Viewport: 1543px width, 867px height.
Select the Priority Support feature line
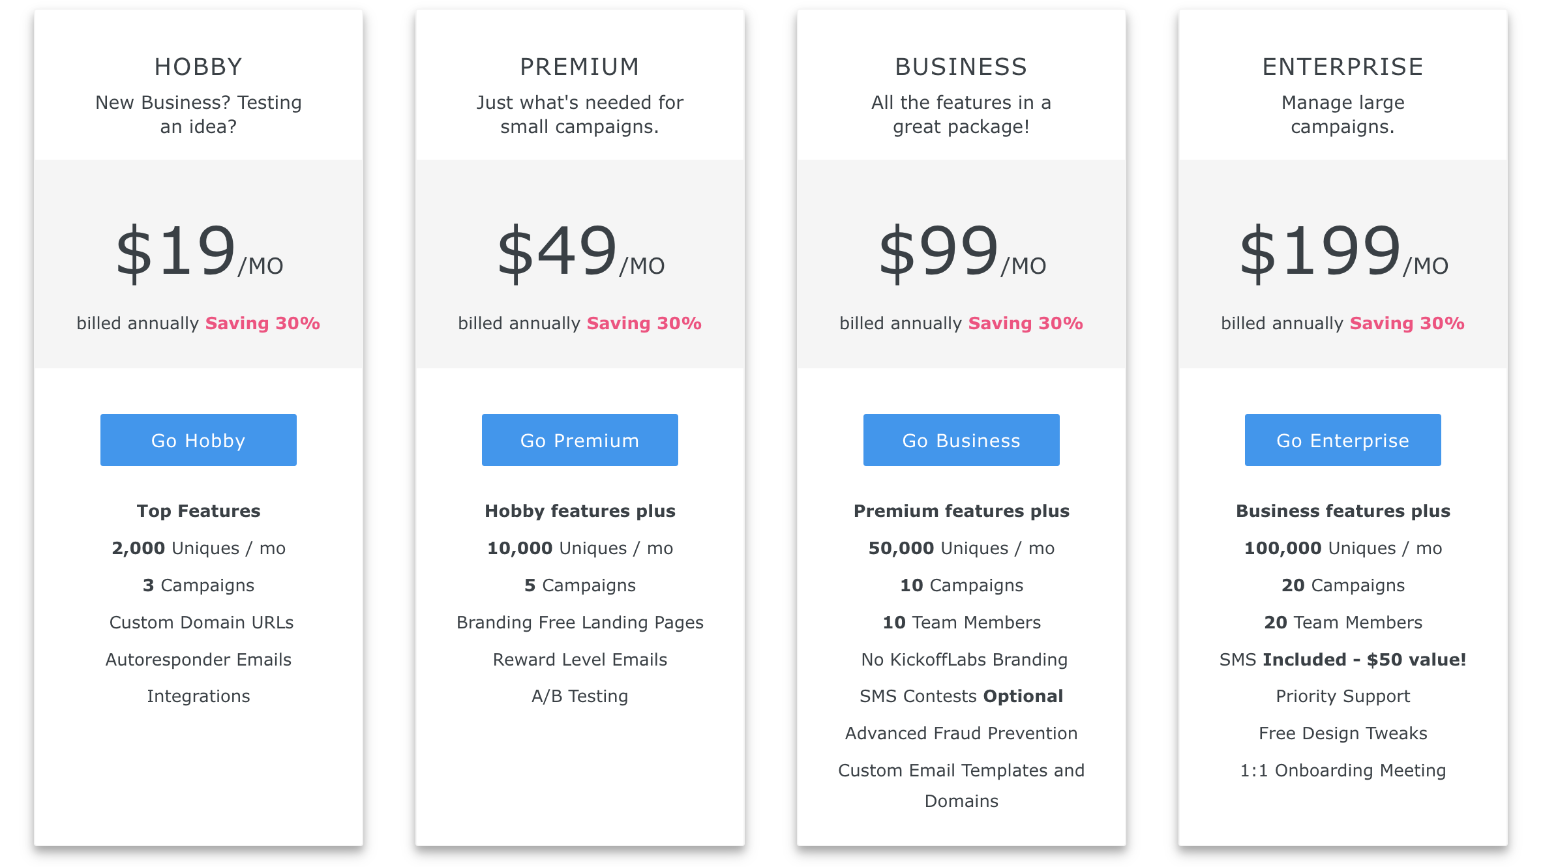tap(1342, 696)
